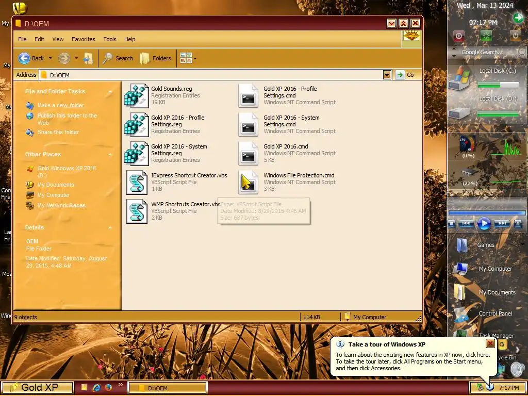Open the Back history dropdown arrow

(50, 58)
